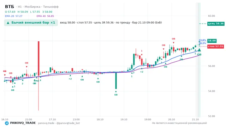Click the 21.10 date axis label
226x127 pixels.
click(195, 119)
